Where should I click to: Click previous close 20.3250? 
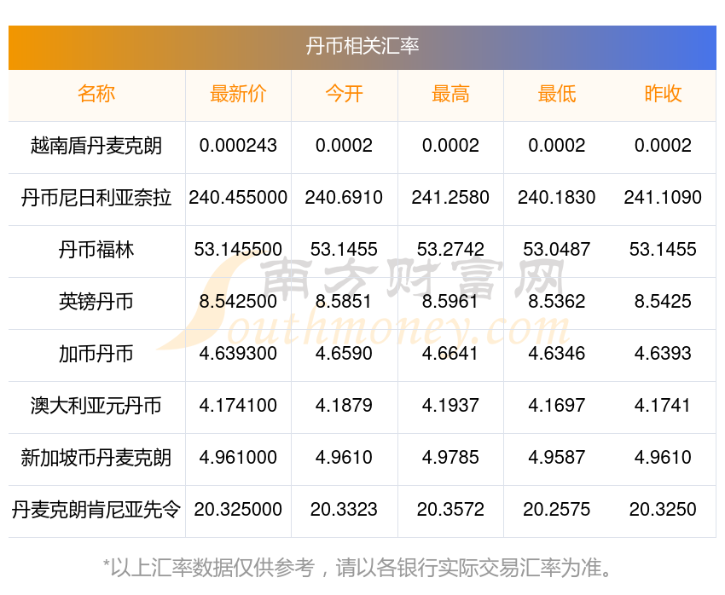click(x=663, y=510)
